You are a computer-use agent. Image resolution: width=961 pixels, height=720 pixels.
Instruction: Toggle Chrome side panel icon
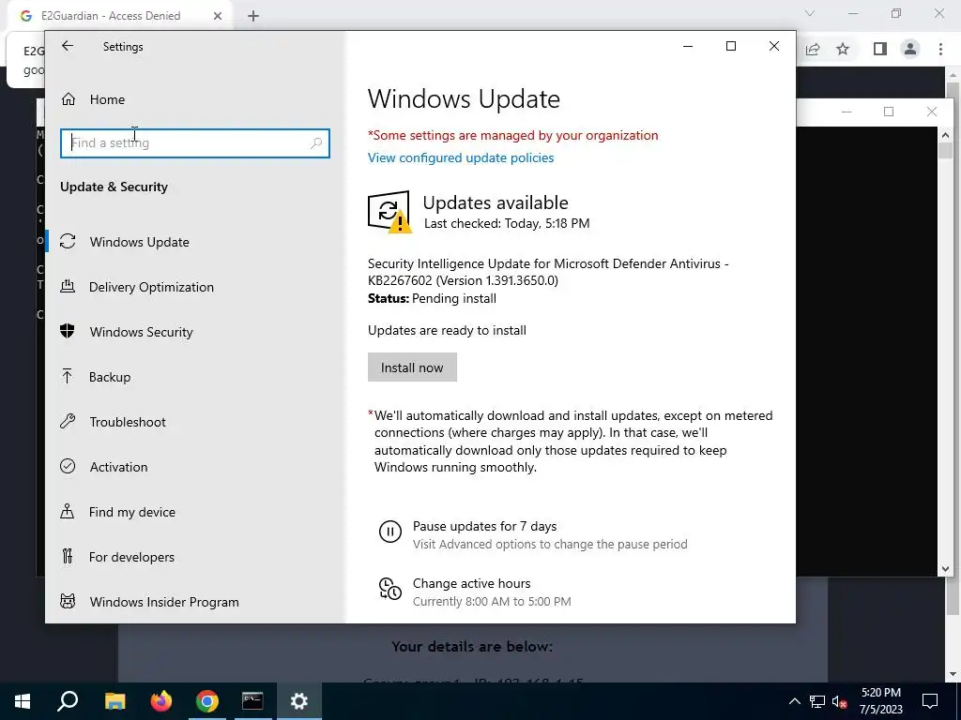tap(880, 49)
